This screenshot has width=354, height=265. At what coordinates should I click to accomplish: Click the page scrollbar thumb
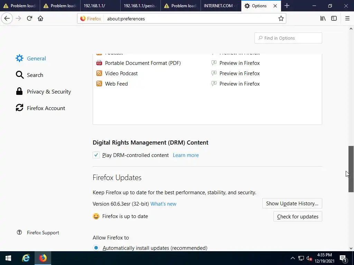pyautogui.click(x=351, y=169)
